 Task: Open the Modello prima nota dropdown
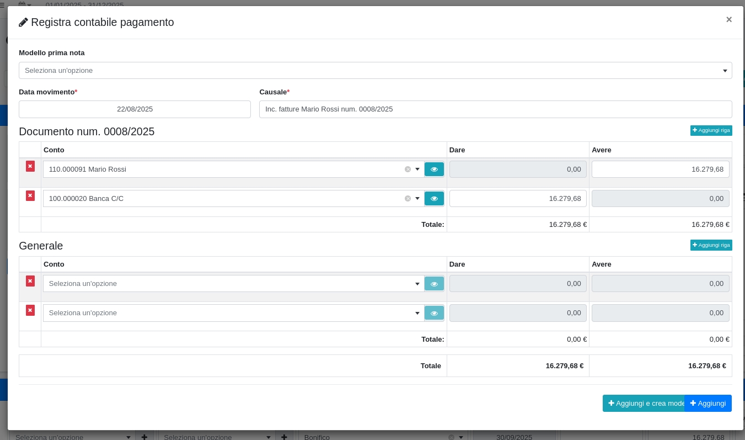375,71
